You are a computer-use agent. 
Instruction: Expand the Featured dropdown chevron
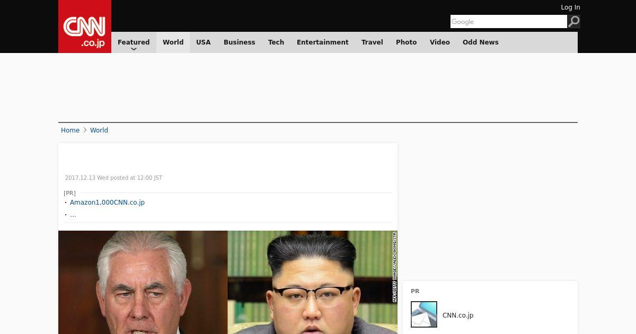[134, 49]
